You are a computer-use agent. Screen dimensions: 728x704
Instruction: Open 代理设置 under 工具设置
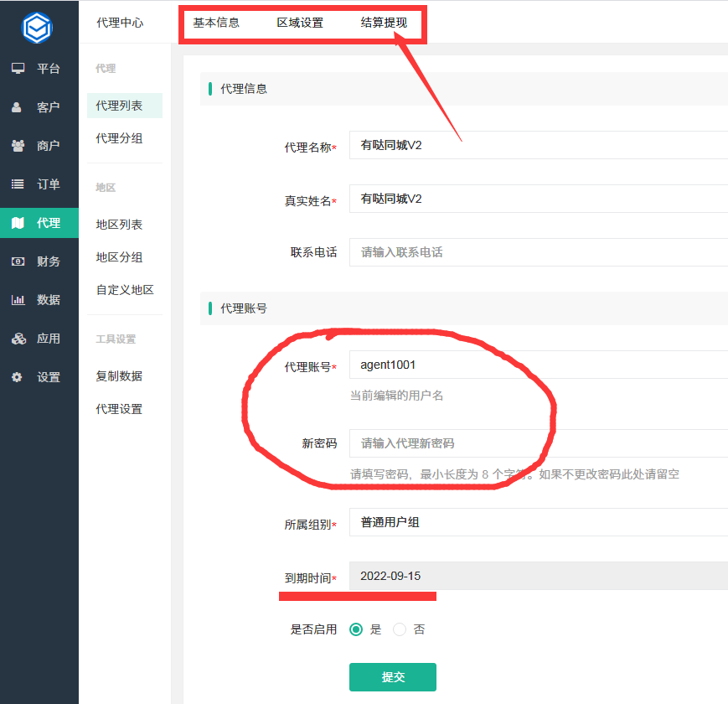(x=119, y=409)
